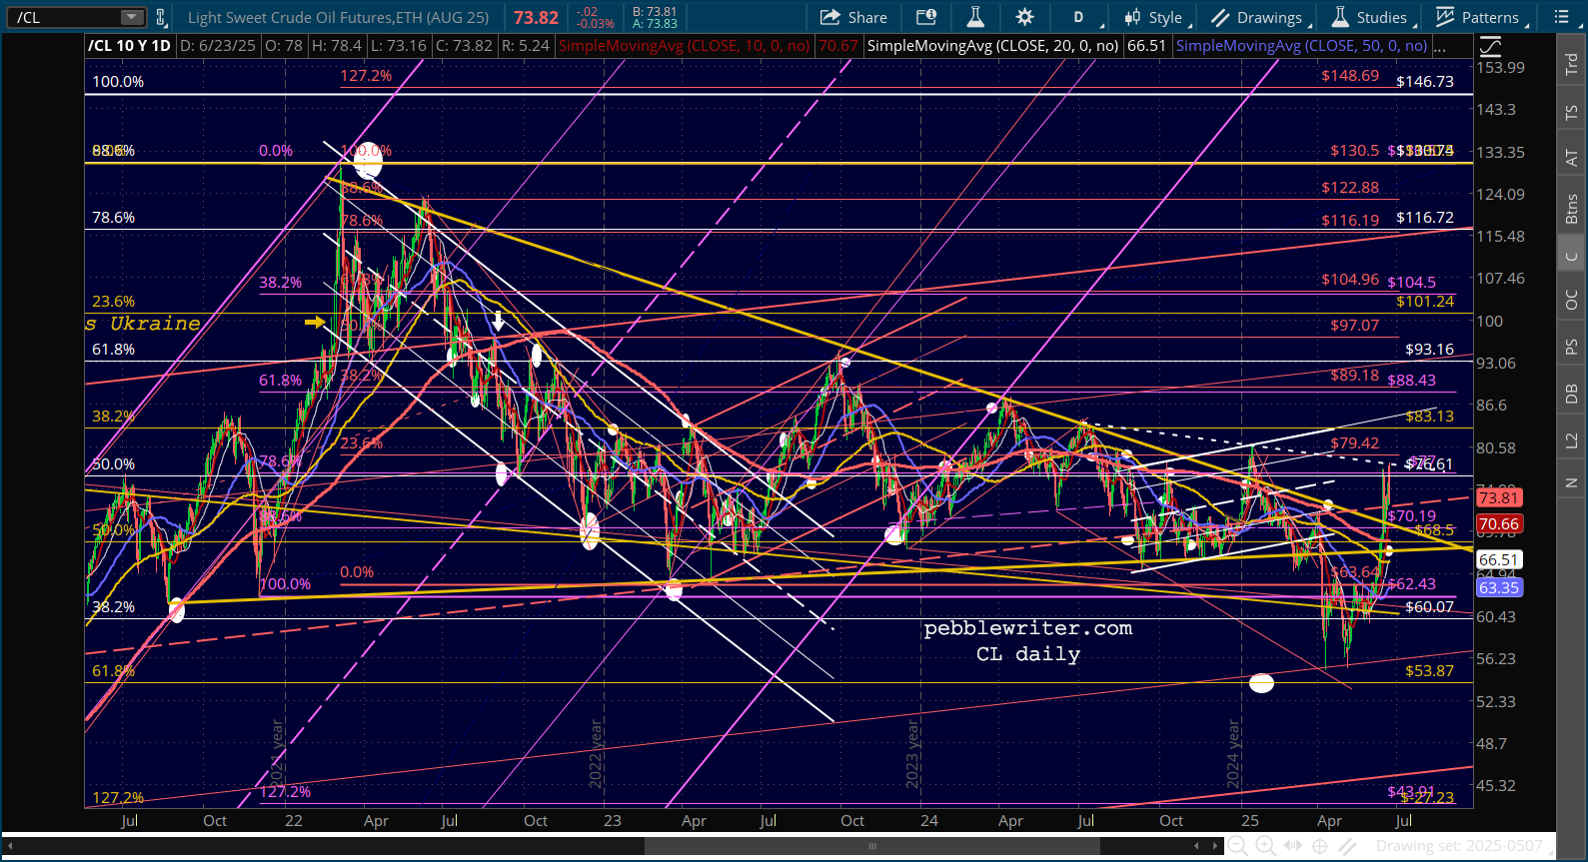The width and height of the screenshot is (1588, 862).
Task: Click the Ukraine text annotation
Action: 155,324
